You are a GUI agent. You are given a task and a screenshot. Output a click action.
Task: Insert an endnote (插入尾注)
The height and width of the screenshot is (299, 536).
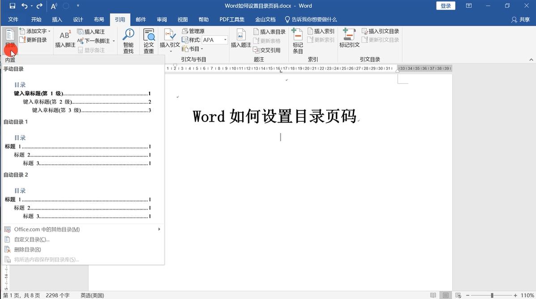pyautogui.click(x=91, y=31)
